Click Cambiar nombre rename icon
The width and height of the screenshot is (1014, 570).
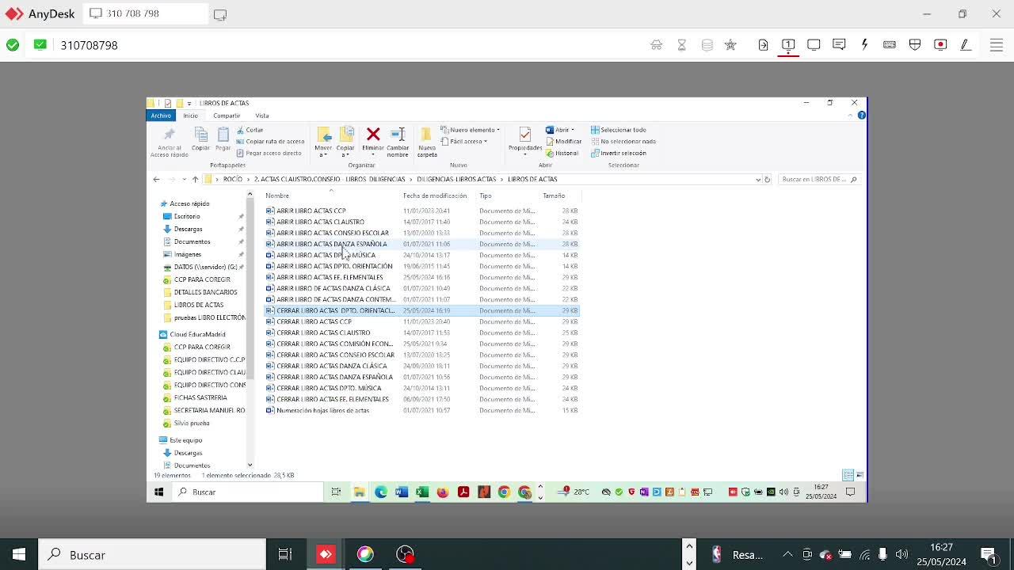click(398, 135)
